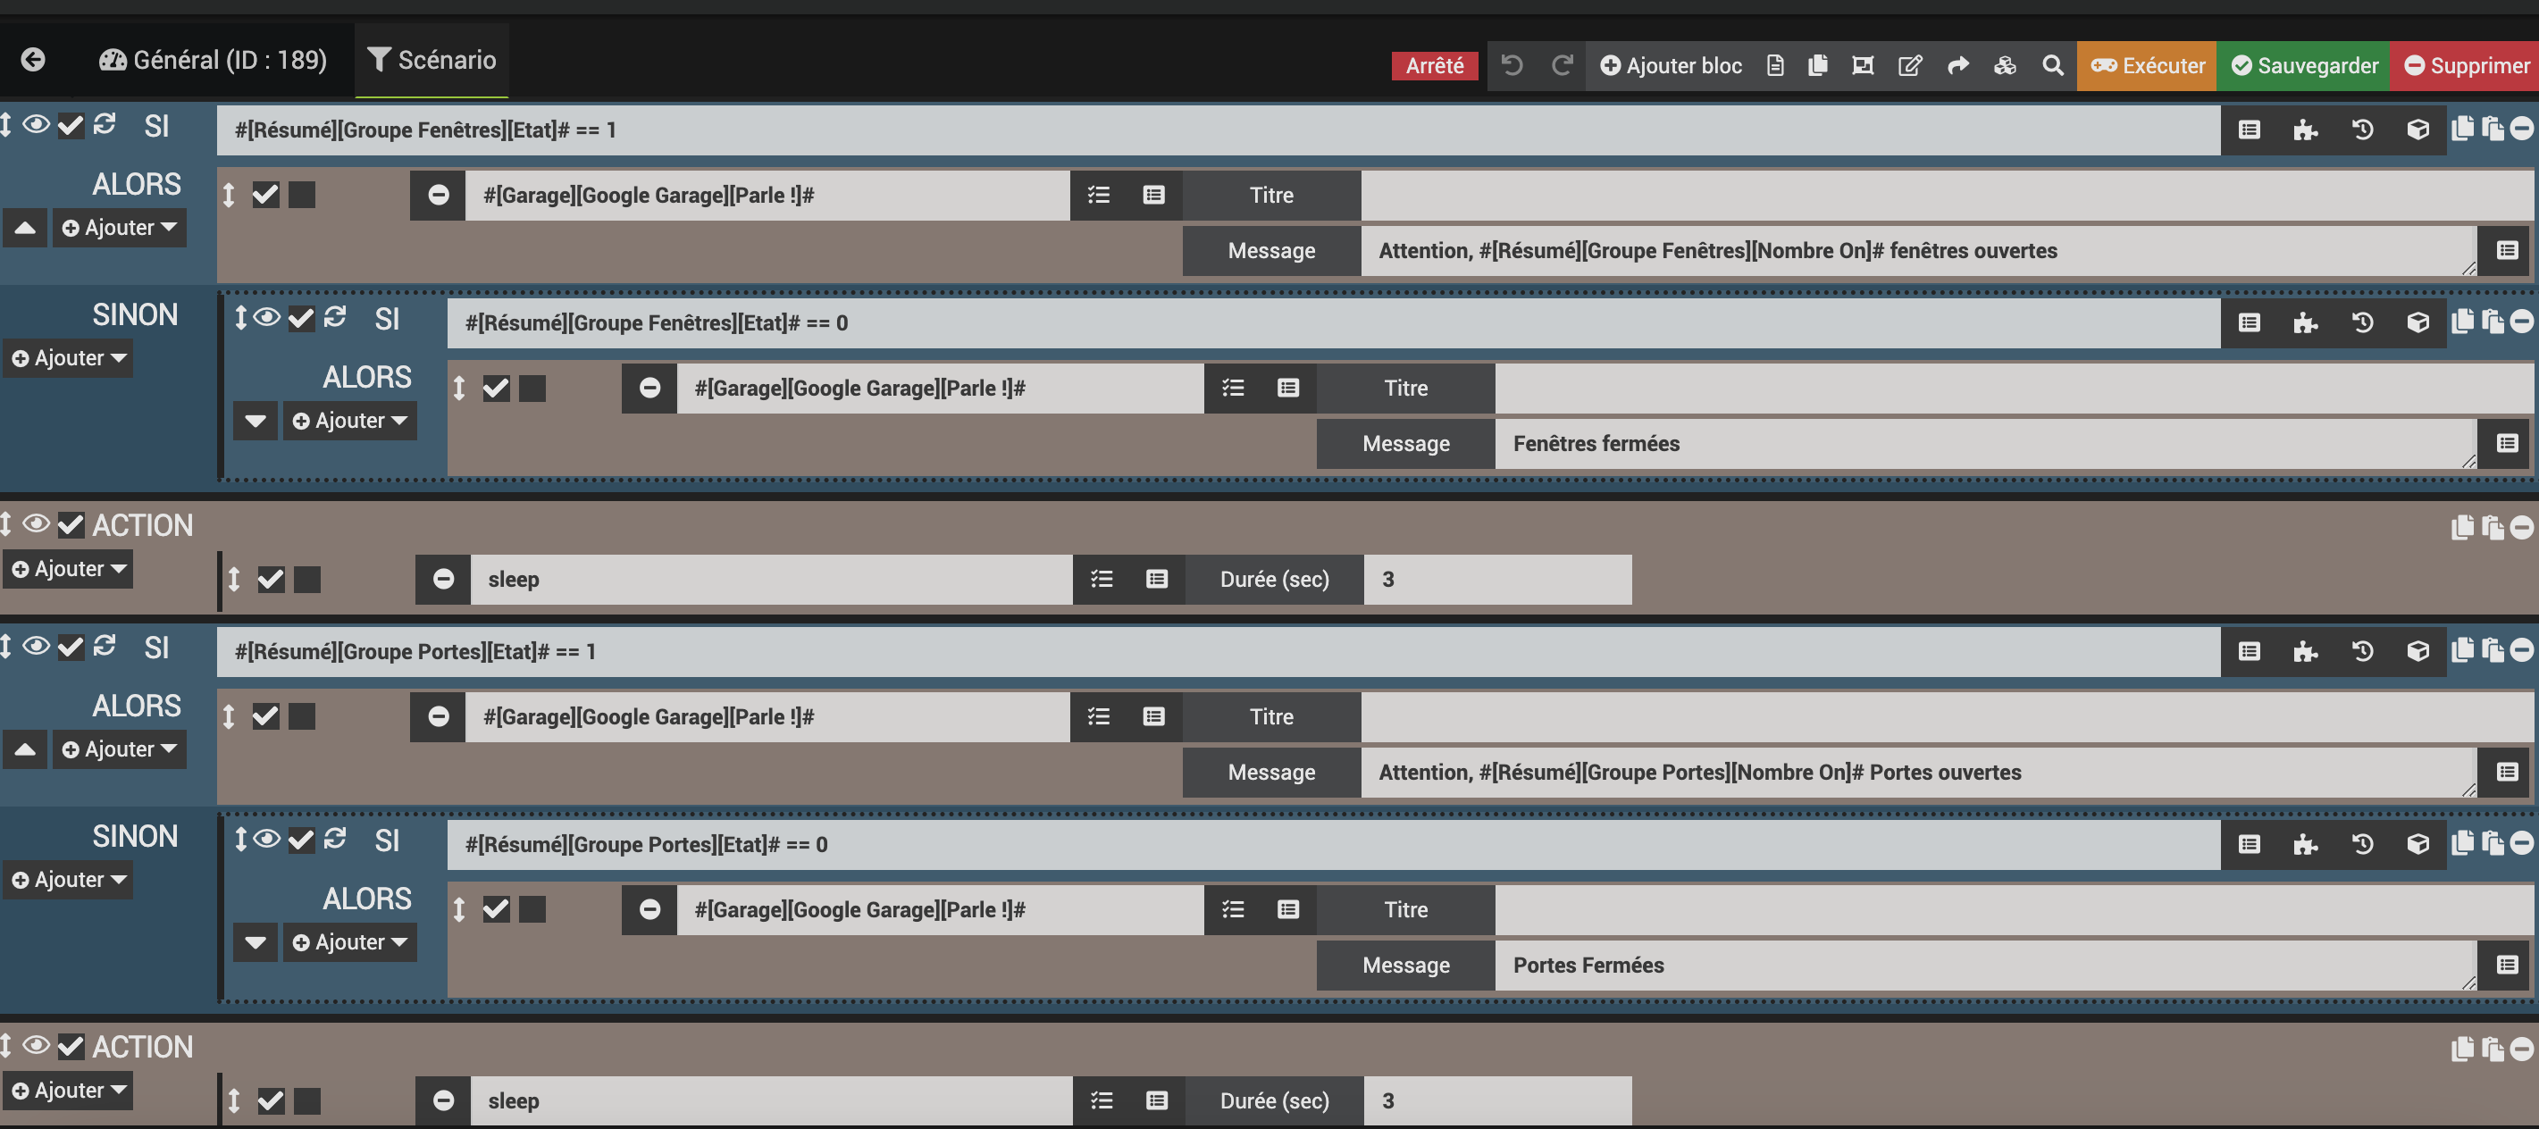
Task: Remove the fenêtres ouvertes Parle action
Action: (439, 195)
